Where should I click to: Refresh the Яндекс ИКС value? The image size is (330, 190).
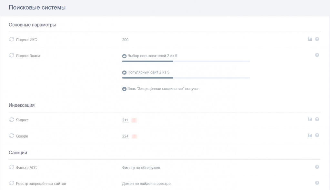tap(12, 39)
